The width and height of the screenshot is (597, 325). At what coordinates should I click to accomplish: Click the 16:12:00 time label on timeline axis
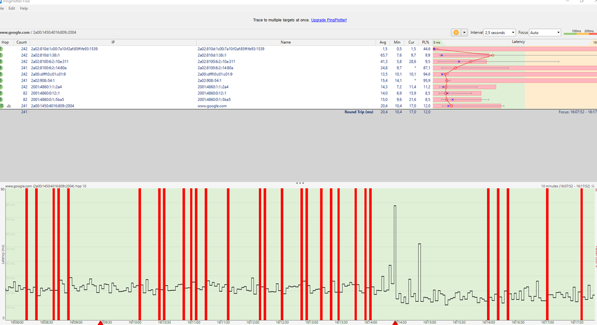pos(253,323)
